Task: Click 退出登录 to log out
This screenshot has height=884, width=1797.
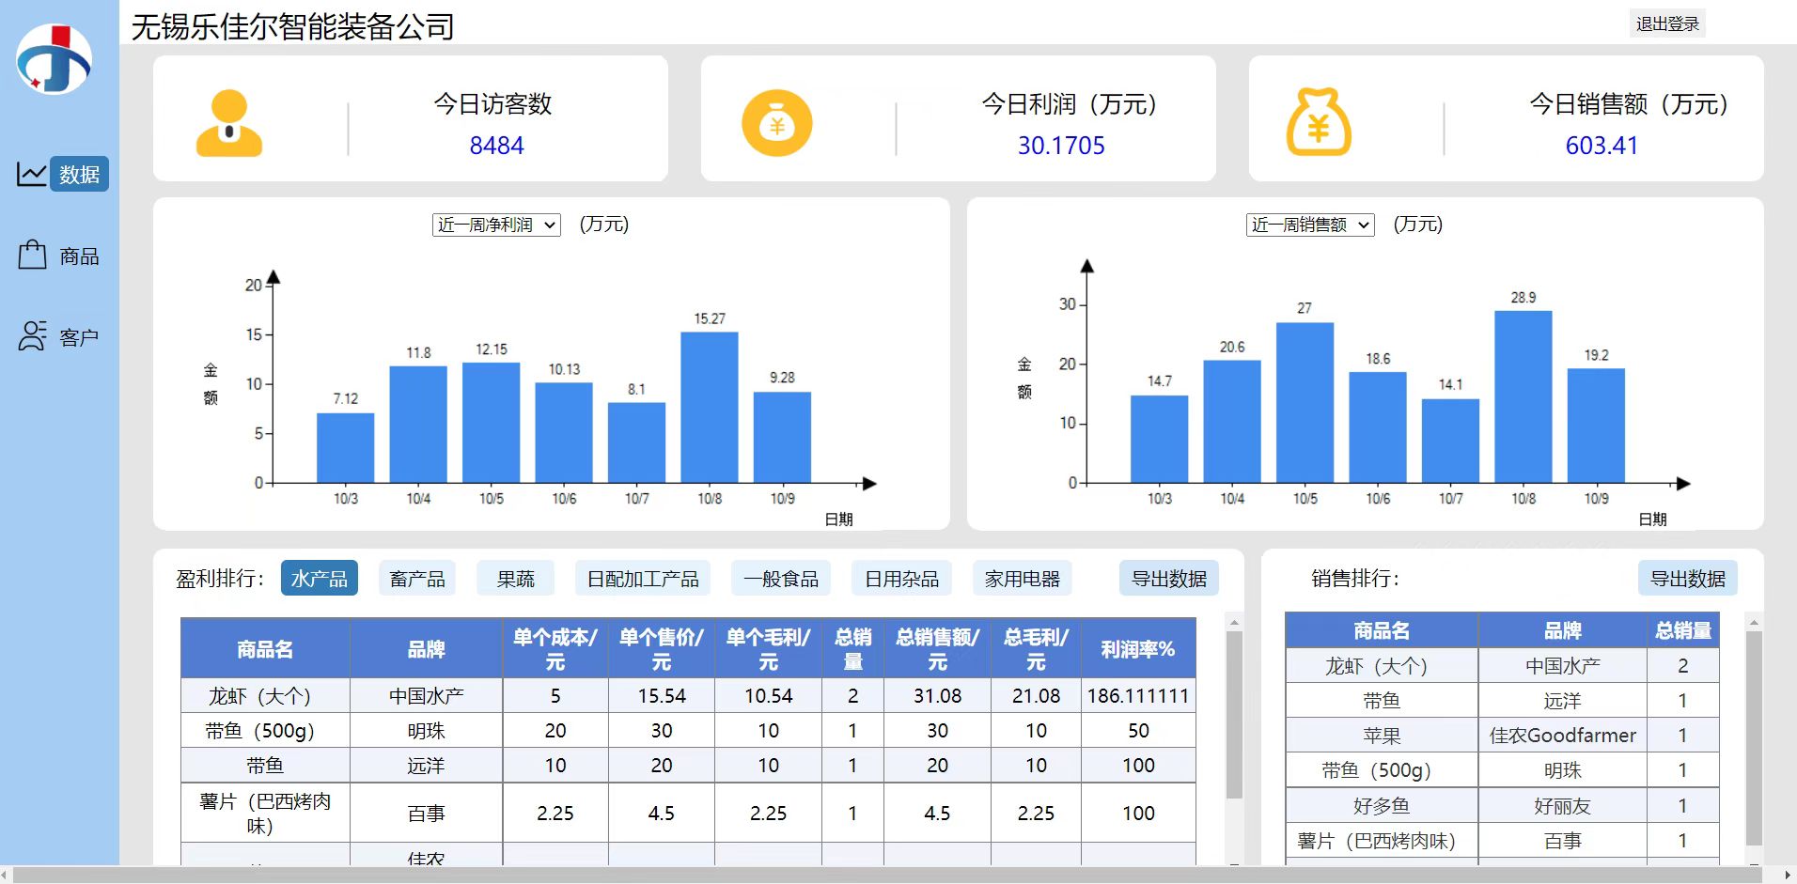Action: pyautogui.click(x=1666, y=24)
